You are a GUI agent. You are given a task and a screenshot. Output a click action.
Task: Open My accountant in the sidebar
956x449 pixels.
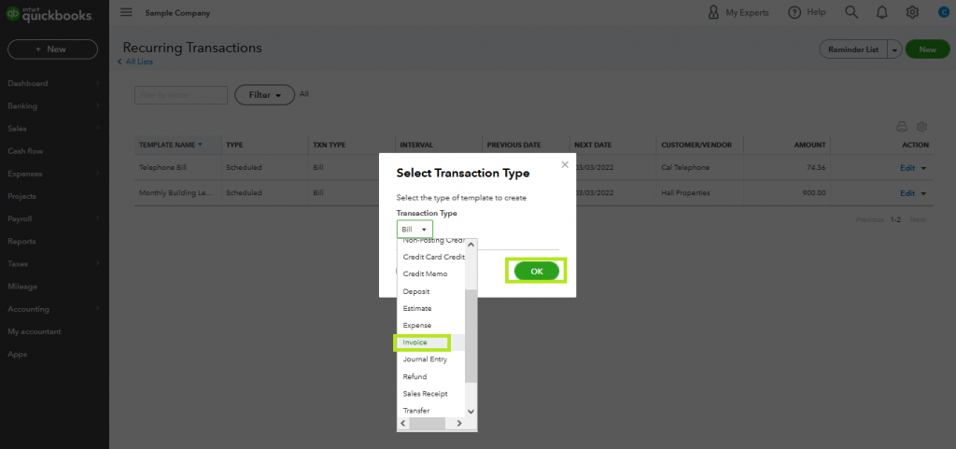click(x=35, y=331)
